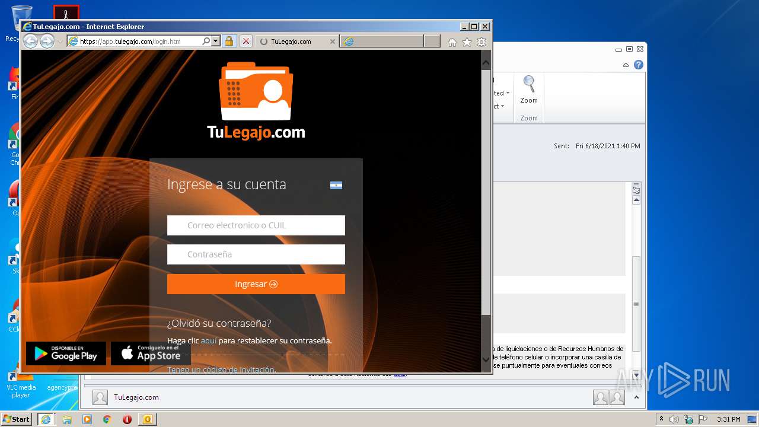Click the 'Sent: Fri 6/18/2021 1:40 PM' text
The width and height of the screenshot is (759, 427).
(597, 146)
